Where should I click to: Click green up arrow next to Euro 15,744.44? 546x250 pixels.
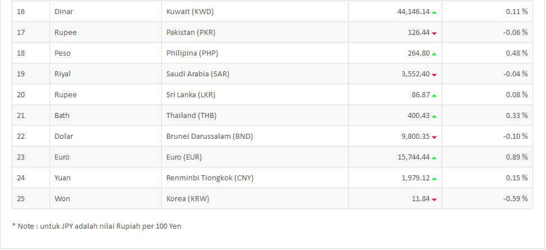pos(434,158)
